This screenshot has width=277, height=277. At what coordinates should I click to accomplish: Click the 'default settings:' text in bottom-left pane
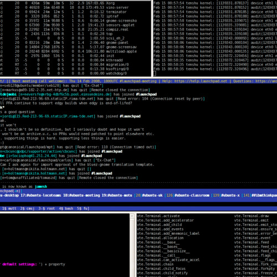(x=20, y=264)
